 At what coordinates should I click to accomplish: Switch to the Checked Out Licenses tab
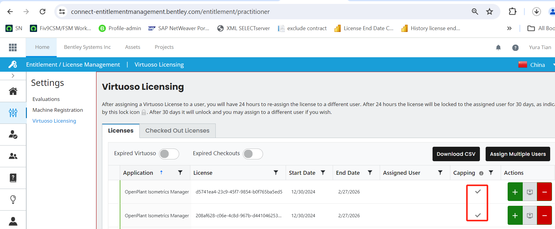[x=177, y=130]
